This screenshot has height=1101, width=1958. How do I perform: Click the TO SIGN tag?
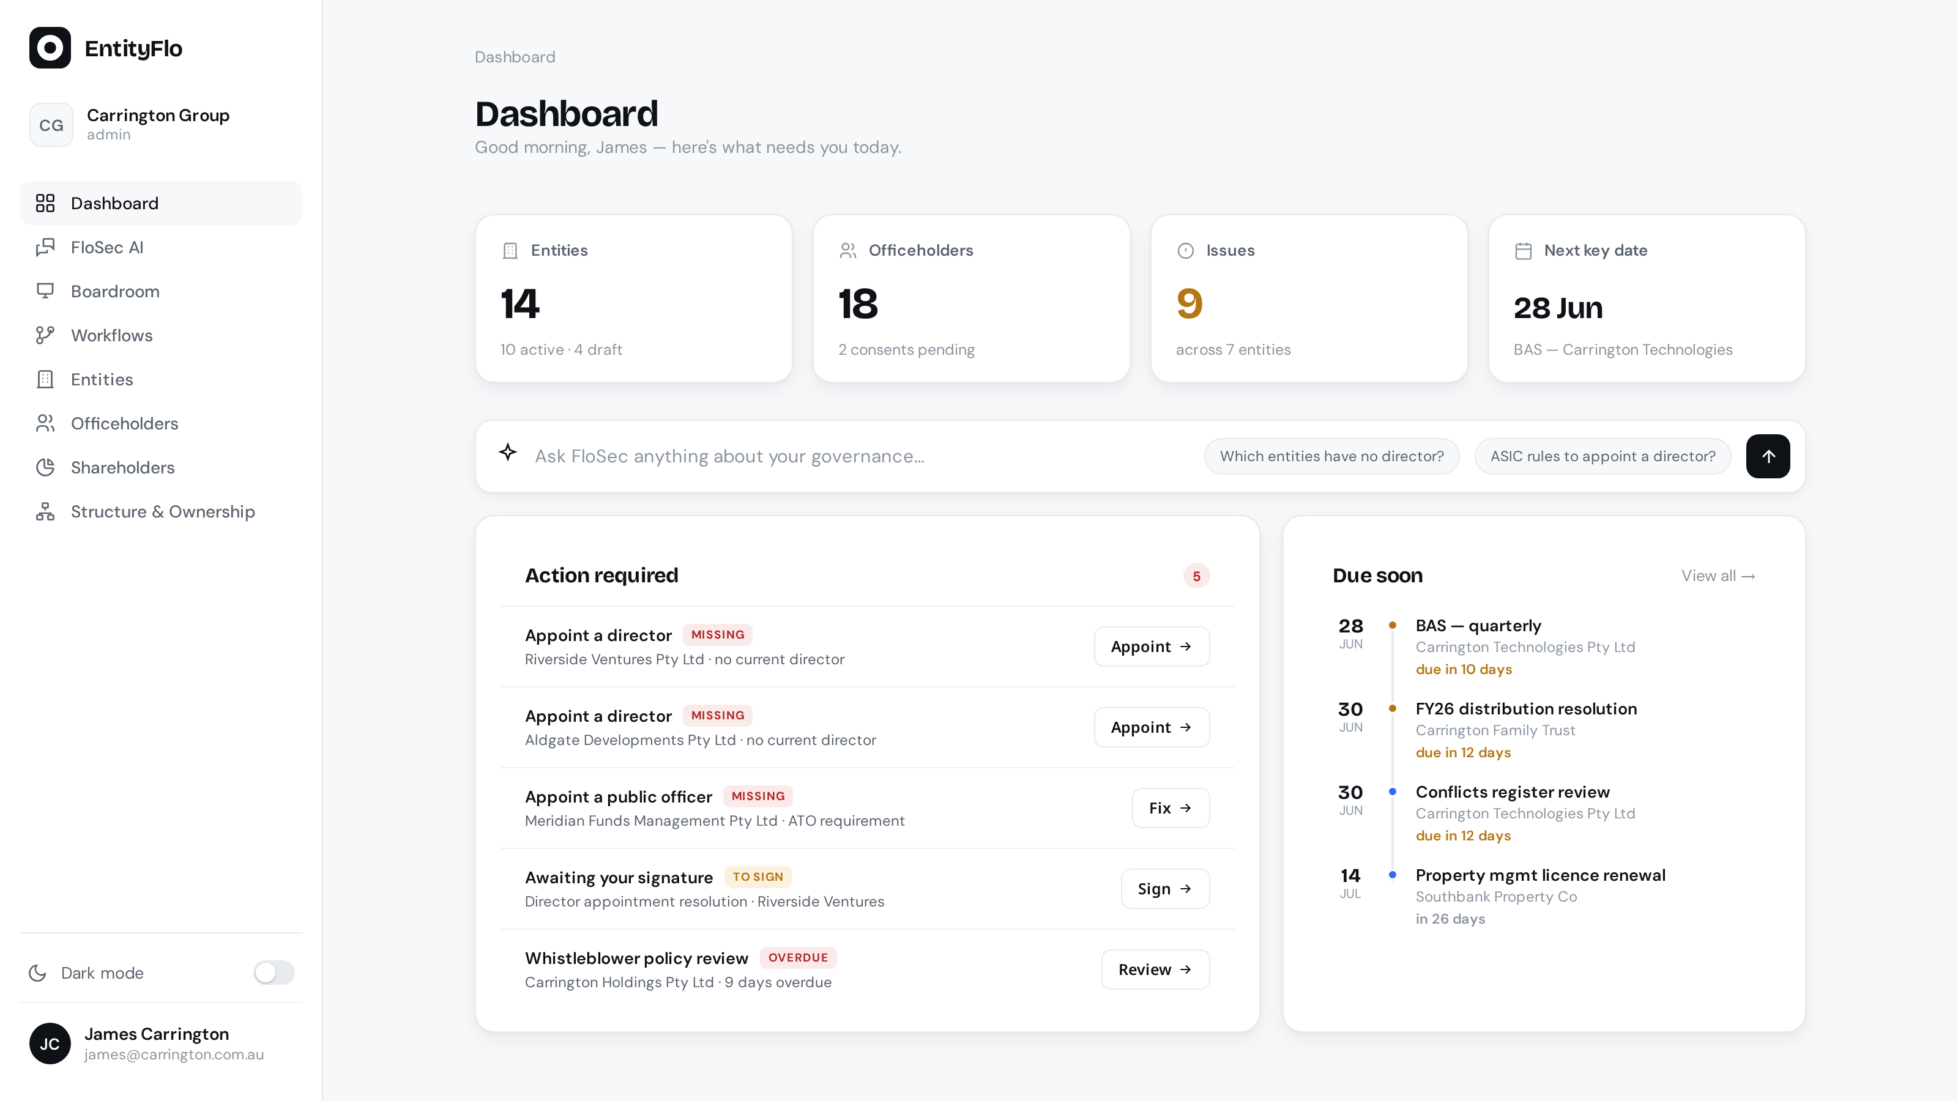757,877
